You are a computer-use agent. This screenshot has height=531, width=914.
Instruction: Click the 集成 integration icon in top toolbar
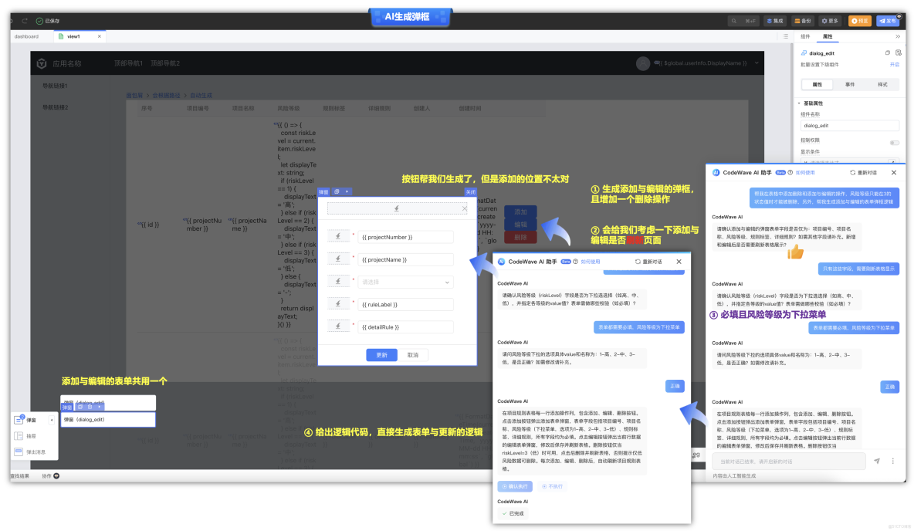pos(775,20)
